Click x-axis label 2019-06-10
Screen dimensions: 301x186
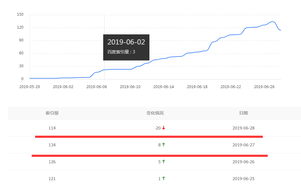130,87
